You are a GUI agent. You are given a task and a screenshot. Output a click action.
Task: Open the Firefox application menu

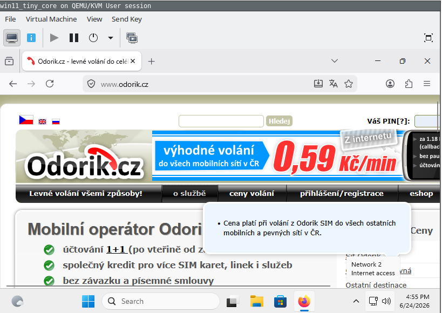point(427,84)
